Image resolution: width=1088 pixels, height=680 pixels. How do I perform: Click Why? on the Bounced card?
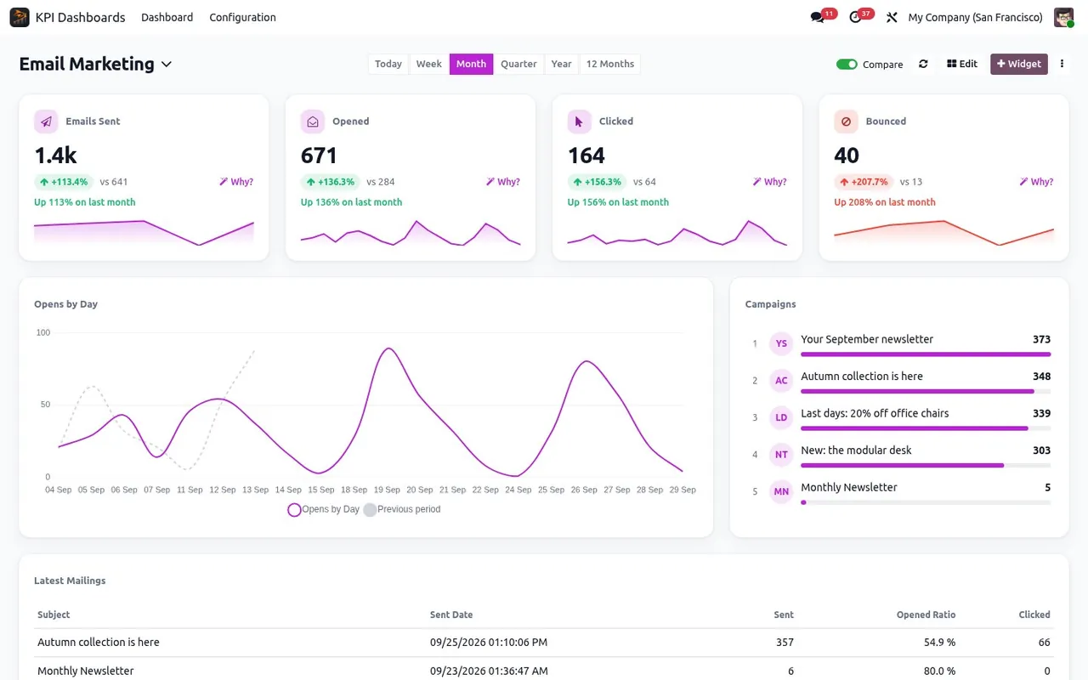pyautogui.click(x=1037, y=182)
